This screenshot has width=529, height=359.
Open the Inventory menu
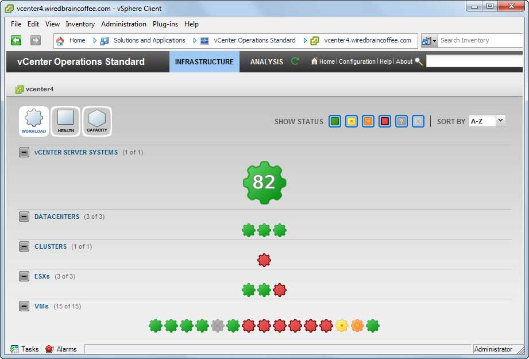point(80,24)
